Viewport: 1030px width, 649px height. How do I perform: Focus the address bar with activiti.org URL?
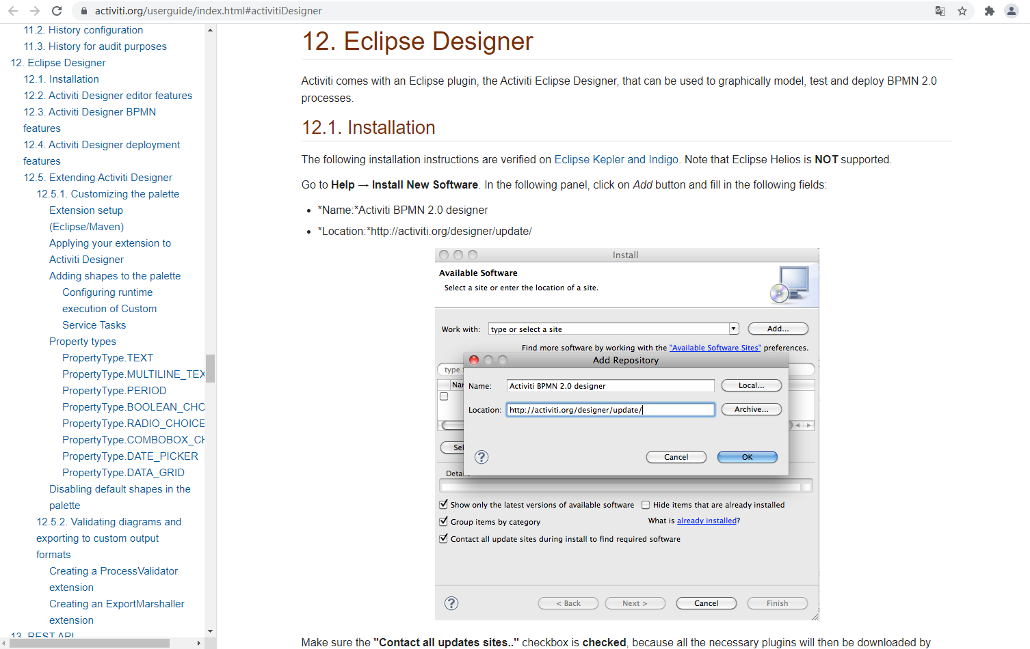[x=506, y=11]
